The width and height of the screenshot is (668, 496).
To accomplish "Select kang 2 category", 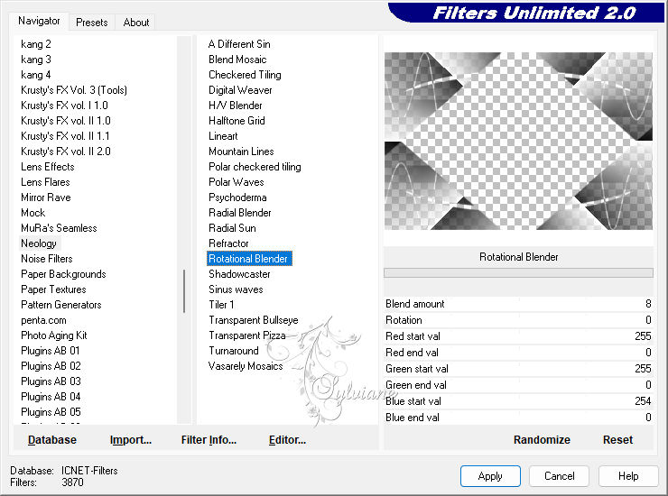I will (36, 44).
